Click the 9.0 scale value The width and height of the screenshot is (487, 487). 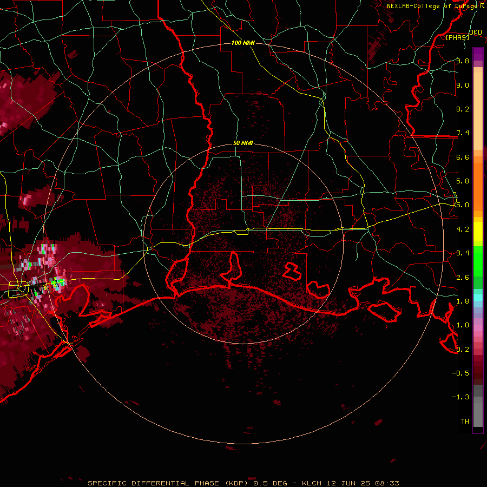click(463, 85)
